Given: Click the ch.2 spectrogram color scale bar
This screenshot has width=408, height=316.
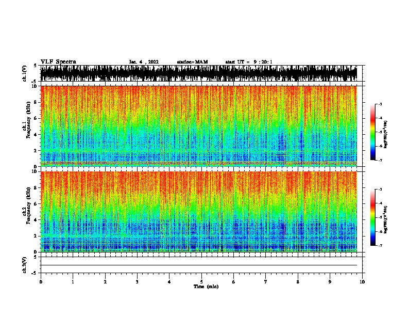Looking at the screenshot, I should (x=373, y=217).
